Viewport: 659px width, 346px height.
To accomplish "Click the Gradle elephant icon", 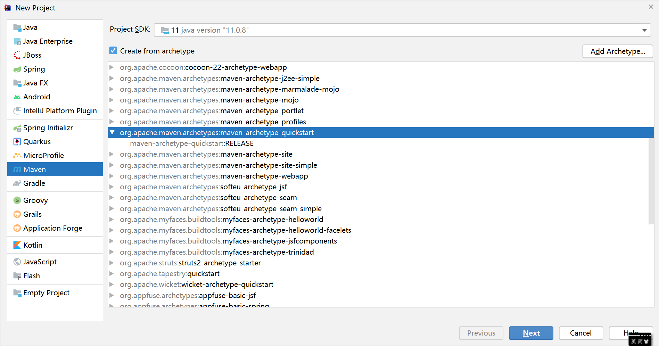I will [x=17, y=183].
